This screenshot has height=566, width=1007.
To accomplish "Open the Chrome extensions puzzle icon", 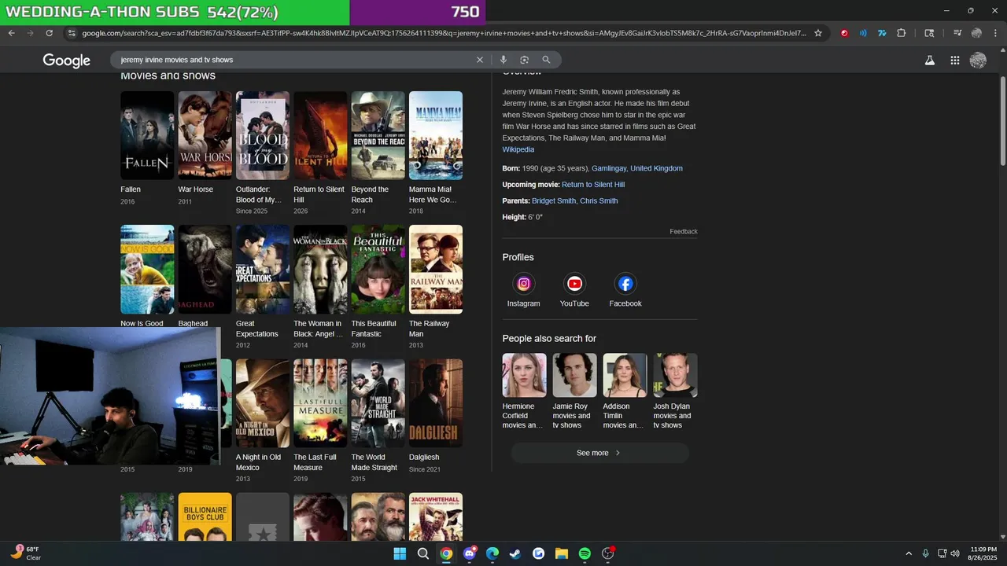I will click(902, 33).
